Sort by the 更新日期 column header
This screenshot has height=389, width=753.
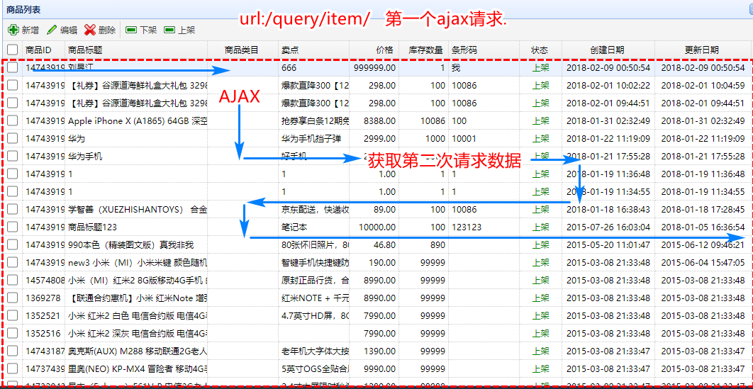[x=702, y=50]
